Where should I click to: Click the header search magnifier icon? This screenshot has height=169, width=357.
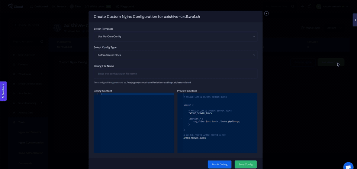(x=293, y=7)
